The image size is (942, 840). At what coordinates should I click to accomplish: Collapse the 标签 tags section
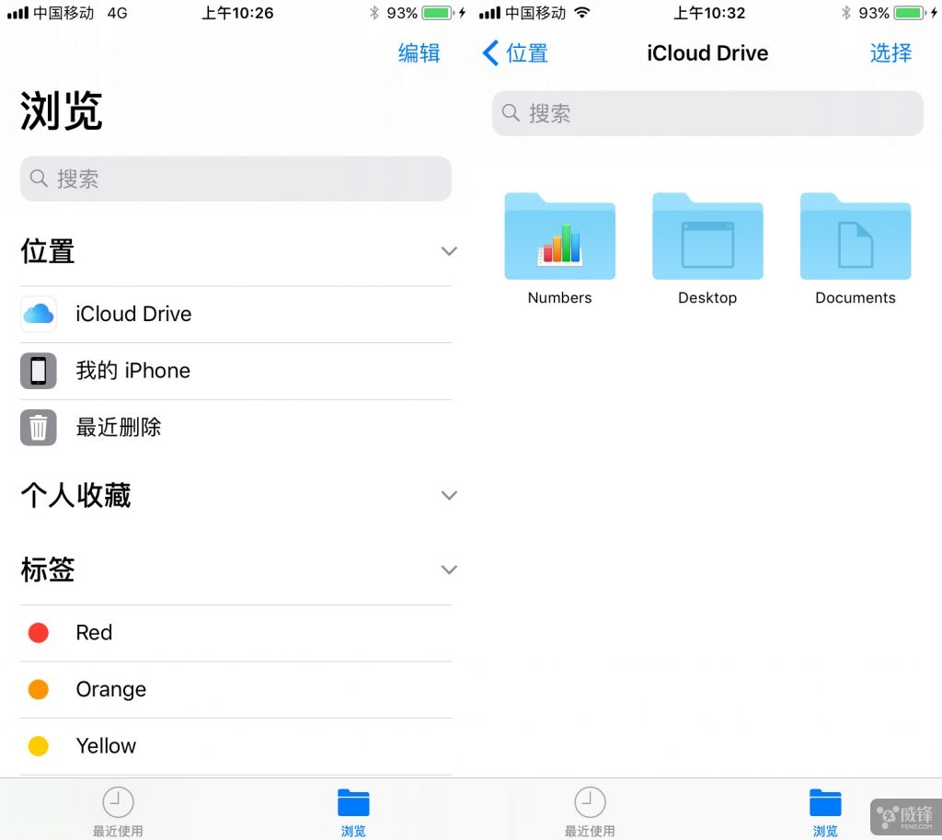pos(449,570)
